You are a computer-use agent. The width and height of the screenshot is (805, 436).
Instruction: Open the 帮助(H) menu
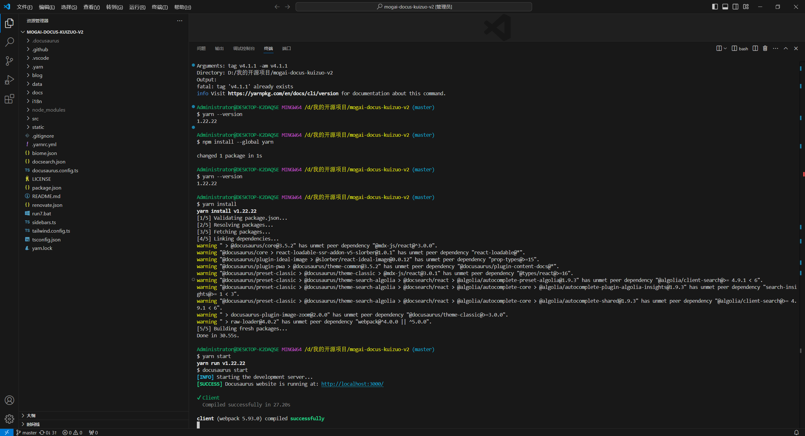pyautogui.click(x=183, y=7)
